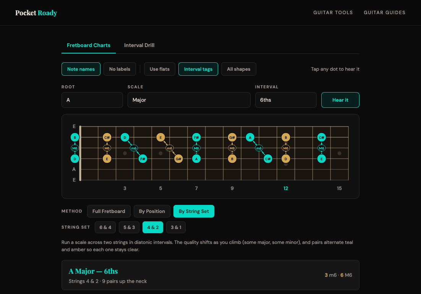Viewport: 421px width, 294px height.
Task: Tap the amber B dot at fret 9
Action: click(x=232, y=159)
